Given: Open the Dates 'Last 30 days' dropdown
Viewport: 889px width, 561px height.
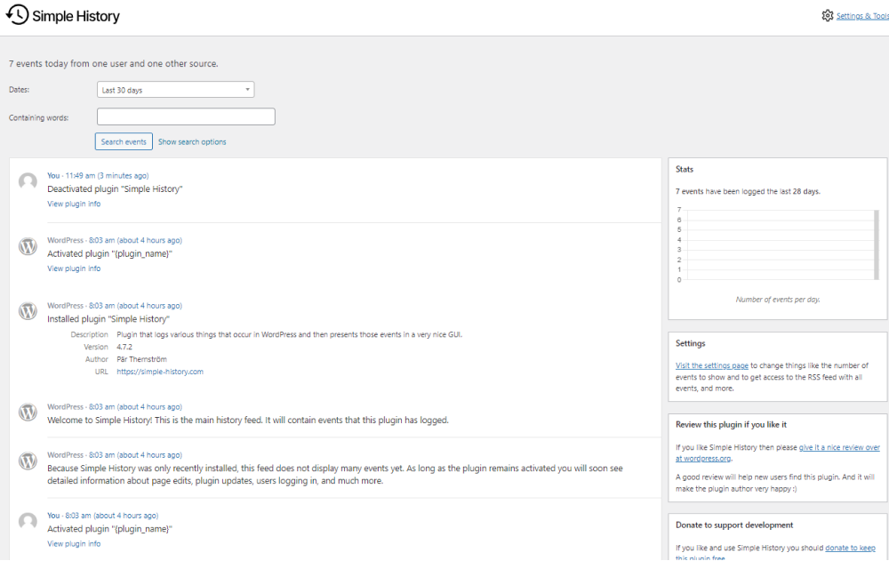Looking at the screenshot, I should coord(175,90).
